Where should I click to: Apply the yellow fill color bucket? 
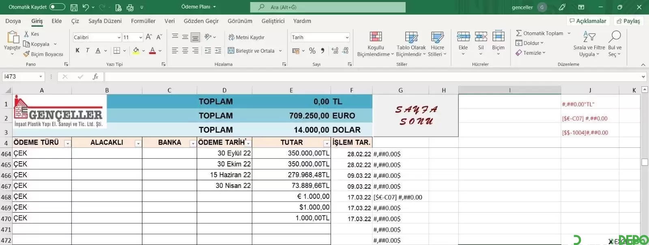[136, 51]
